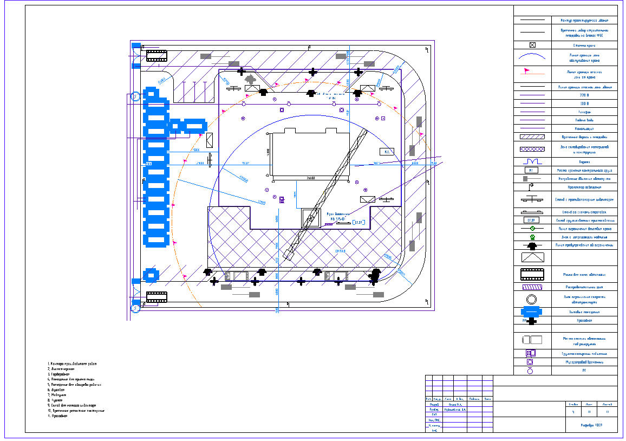This screenshot has width=626, height=441.
Task: Select the fire equipment stand symbol in the legend
Action: click(x=532, y=198)
